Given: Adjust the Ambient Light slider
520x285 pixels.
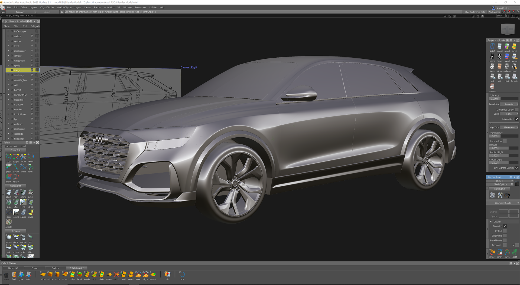Looking at the screenshot, I should (509, 156).
